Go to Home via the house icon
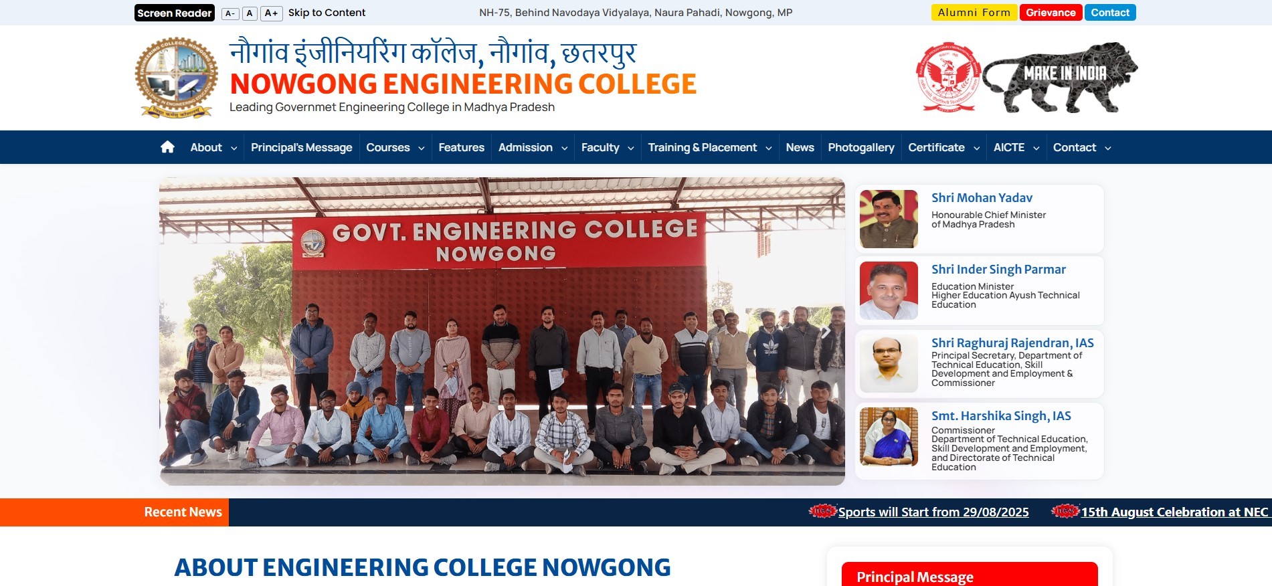The width and height of the screenshot is (1272, 586). pyautogui.click(x=167, y=147)
